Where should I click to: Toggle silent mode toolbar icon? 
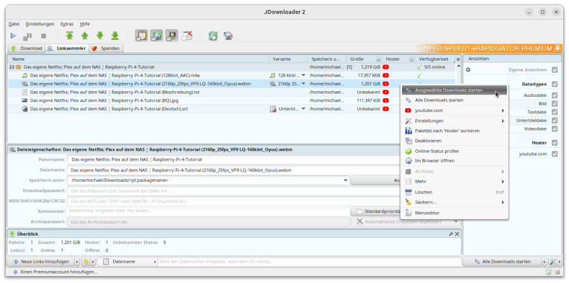187,35
